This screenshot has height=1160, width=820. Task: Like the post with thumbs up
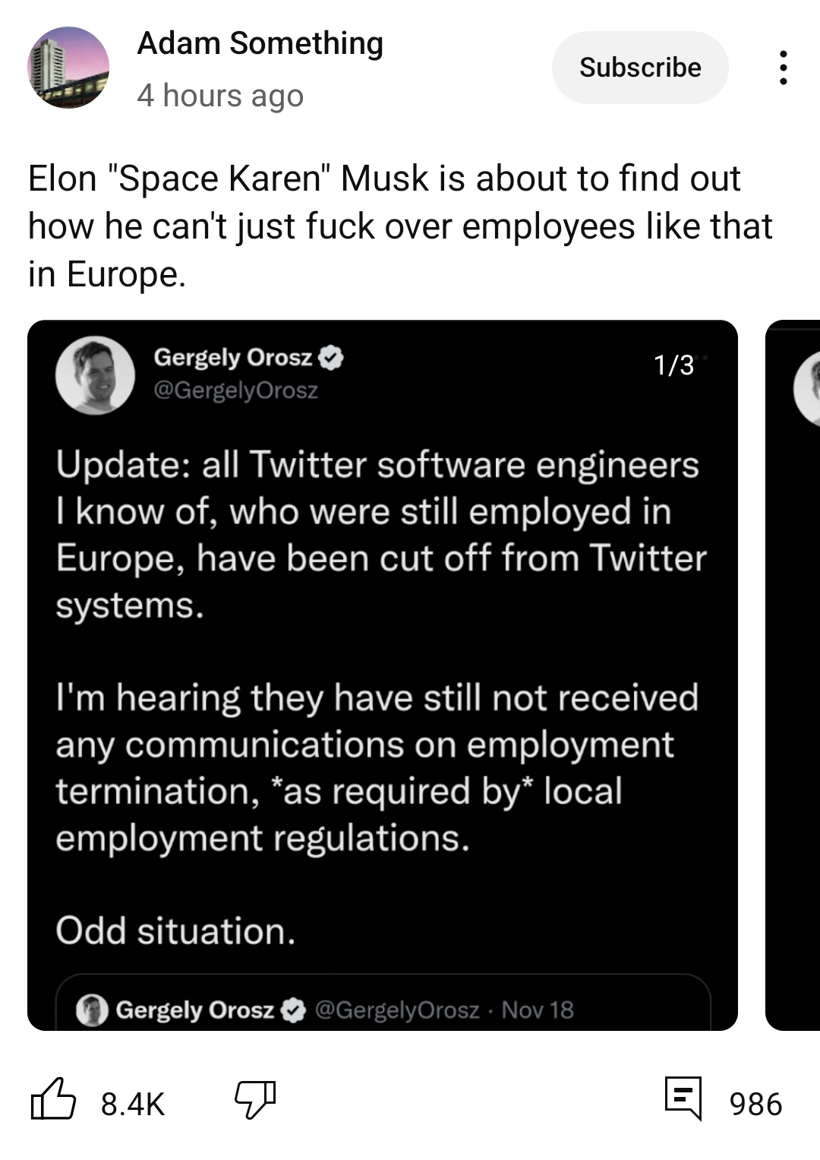pos(53,1100)
